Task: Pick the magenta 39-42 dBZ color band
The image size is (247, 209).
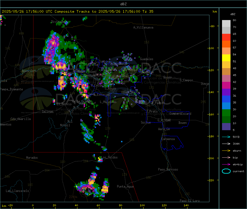Action: [226, 85]
